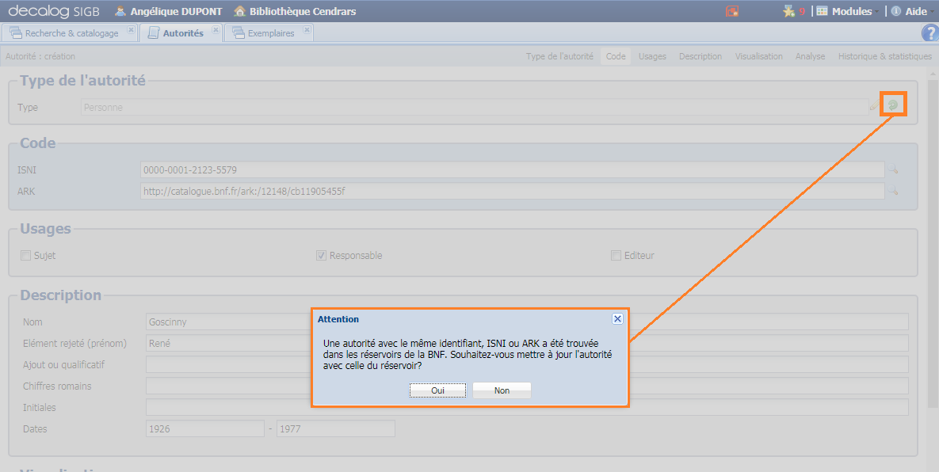Image resolution: width=939 pixels, height=472 pixels.
Task: Click the pencil edit icon in the Type row
Action: point(874,105)
